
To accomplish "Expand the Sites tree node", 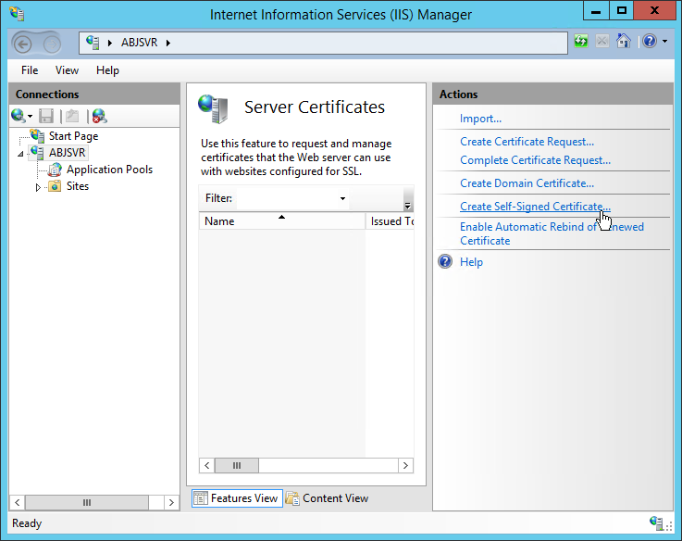I will [38, 187].
